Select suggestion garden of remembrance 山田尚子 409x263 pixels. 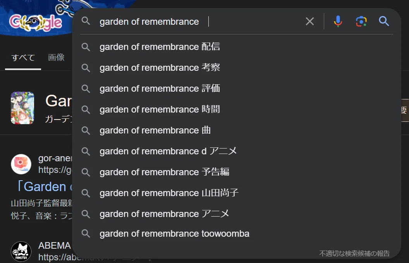pos(237,193)
